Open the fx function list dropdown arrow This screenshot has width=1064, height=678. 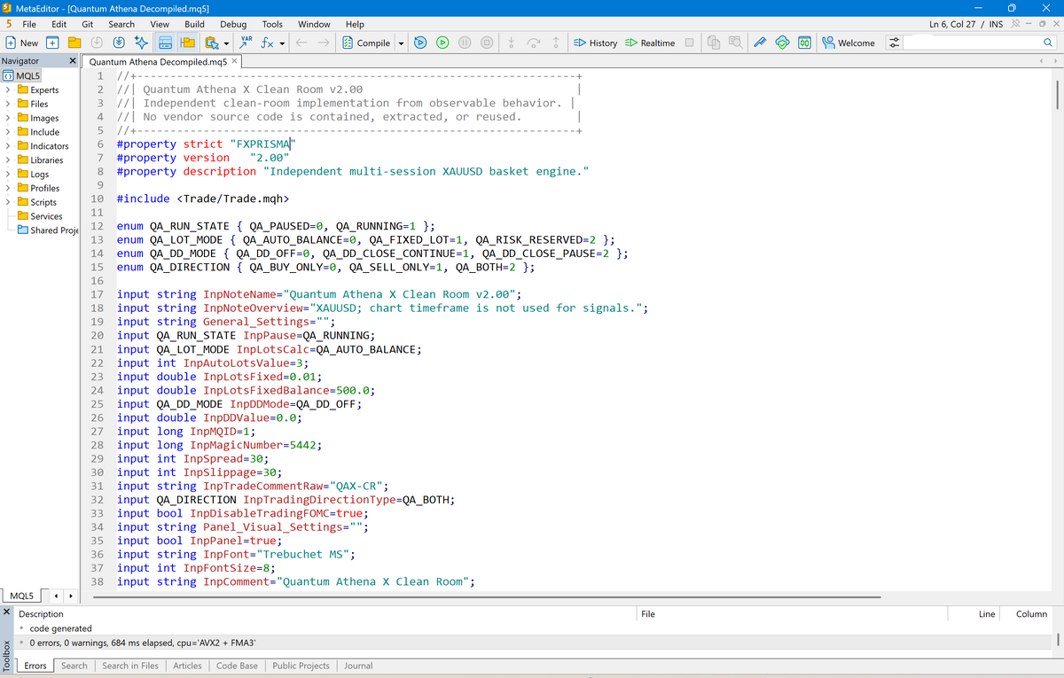(x=282, y=43)
